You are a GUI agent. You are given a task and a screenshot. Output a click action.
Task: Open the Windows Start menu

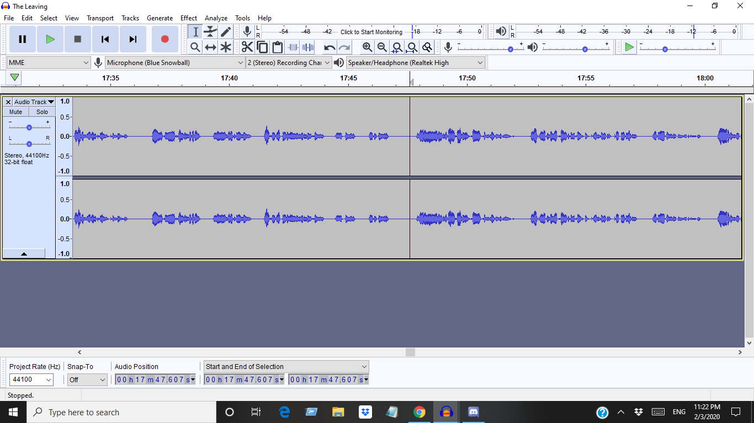coord(13,412)
